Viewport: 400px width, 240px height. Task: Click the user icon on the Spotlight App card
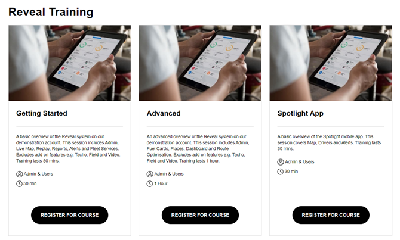(x=281, y=162)
